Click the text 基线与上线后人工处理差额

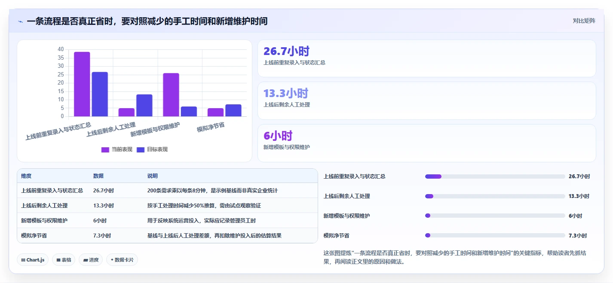coord(178,236)
